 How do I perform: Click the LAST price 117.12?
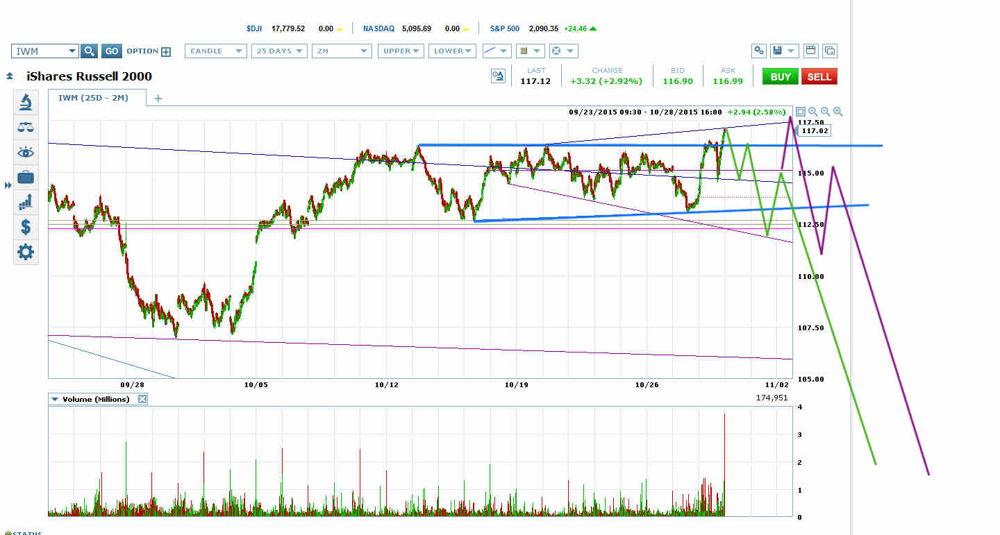pyautogui.click(x=535, y=81)
